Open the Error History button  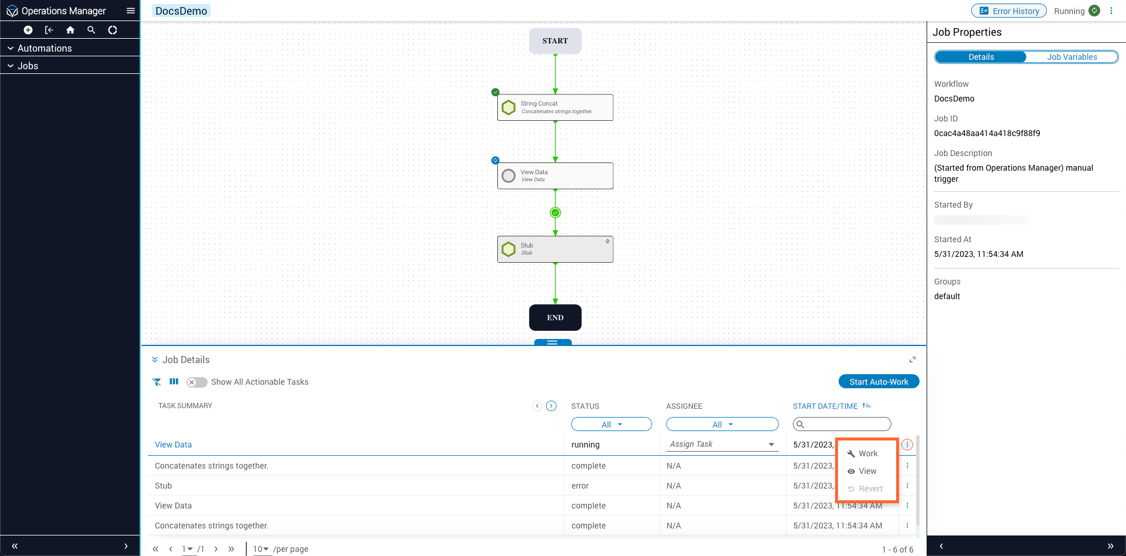pos(1009,11)
